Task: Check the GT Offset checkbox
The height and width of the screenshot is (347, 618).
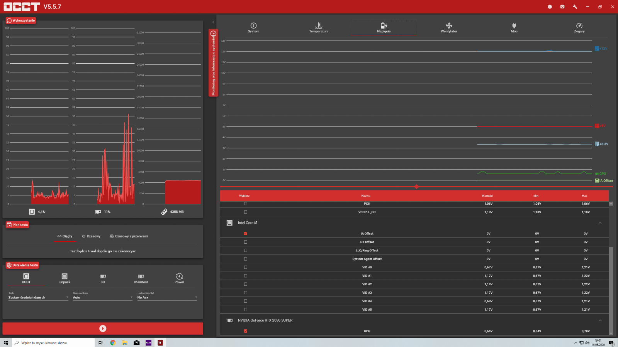Action: click(x=246, y=242)
